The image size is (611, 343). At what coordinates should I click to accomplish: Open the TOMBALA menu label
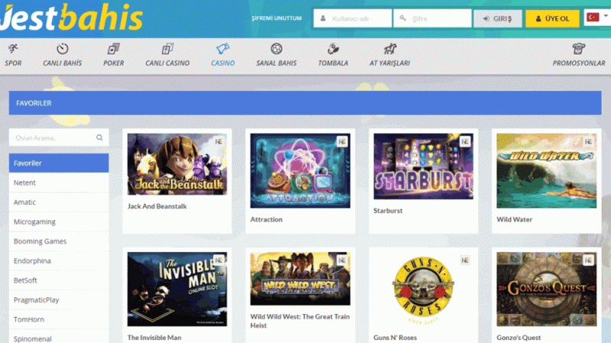point(333,63)
